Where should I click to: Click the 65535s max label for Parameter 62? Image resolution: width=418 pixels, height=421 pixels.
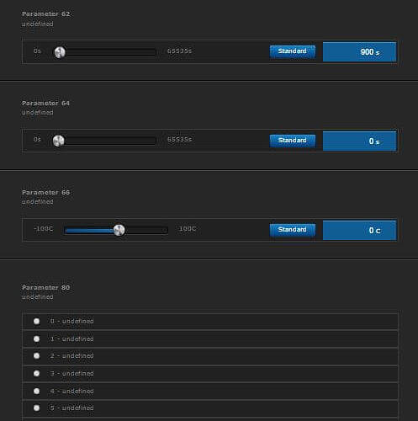pyautogui.click(x=179, y=51)
